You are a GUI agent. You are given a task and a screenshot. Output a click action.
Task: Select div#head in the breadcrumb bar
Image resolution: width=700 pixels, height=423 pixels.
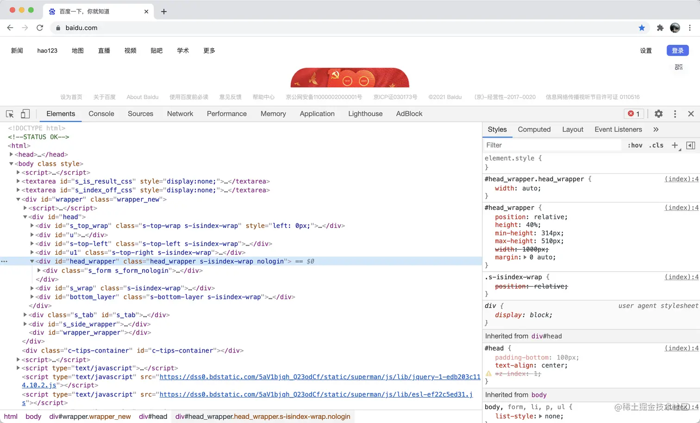click(x=153, y=417)
